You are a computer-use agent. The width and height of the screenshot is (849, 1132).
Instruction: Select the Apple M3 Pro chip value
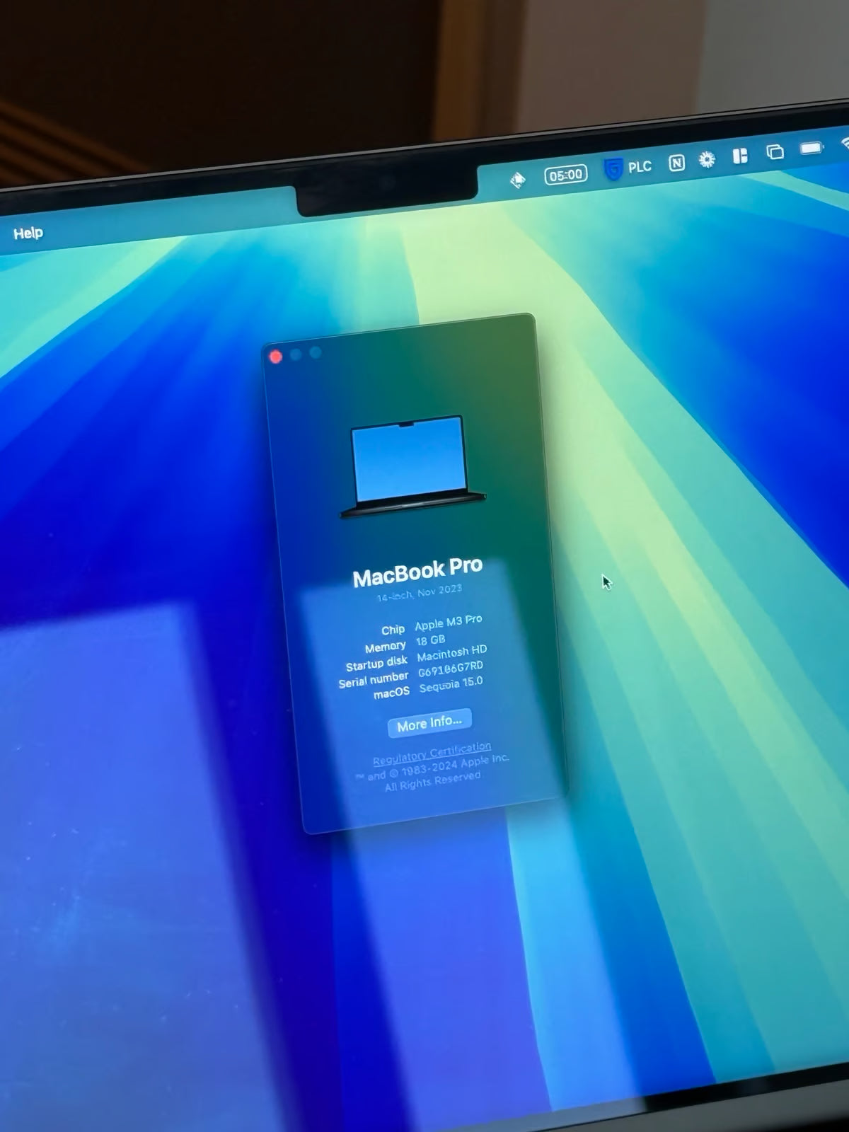[448, 622]
